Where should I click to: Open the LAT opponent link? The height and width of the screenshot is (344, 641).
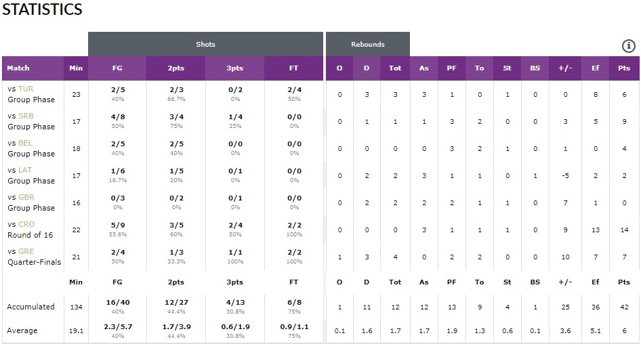[25, 170]
